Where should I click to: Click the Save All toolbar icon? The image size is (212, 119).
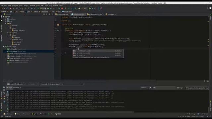click(4, 8)
